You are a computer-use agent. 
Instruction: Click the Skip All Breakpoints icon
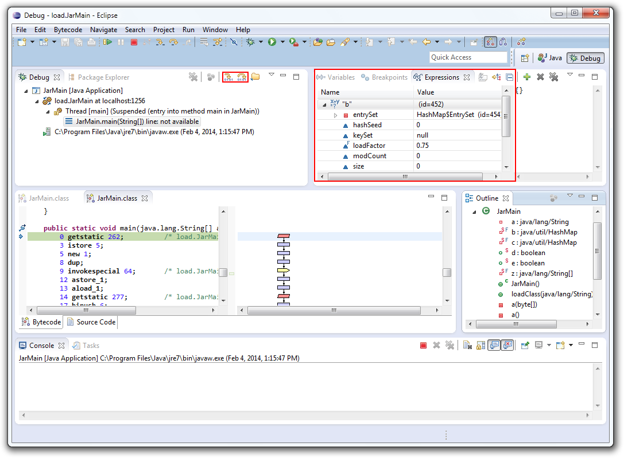234,42
